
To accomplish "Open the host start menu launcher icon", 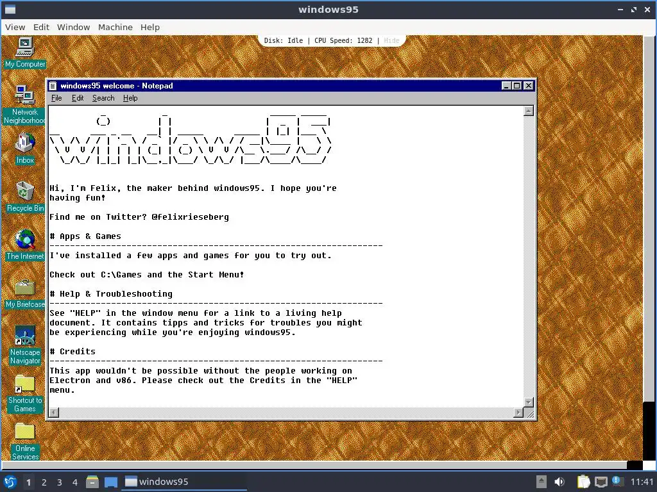I will pos(10,482).
